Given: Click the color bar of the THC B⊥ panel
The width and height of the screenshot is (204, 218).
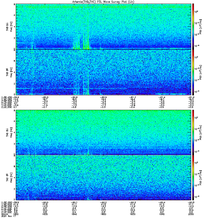Looking at the screenshot, I should click(193, 132).
